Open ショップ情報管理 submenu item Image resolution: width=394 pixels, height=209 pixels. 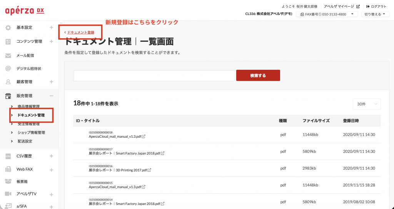(31, 133)
